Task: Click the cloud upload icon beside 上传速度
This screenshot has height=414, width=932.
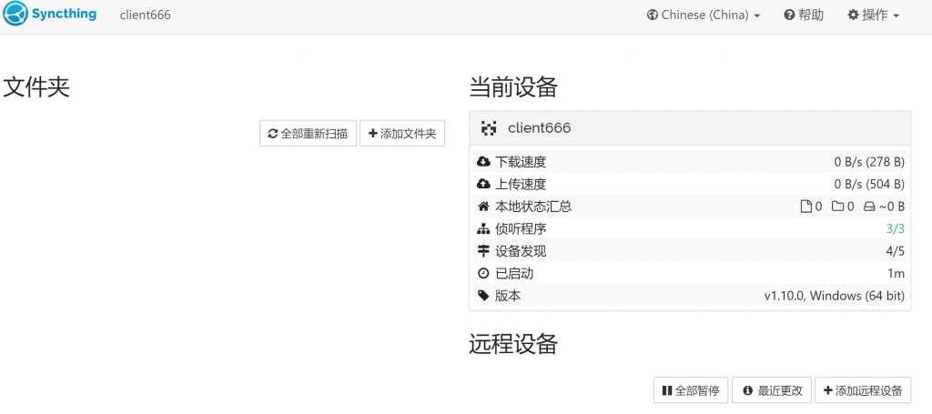Action: 483,184
